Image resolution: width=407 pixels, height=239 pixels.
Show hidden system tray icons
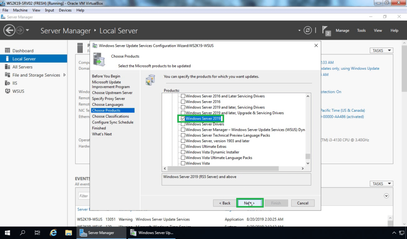coord(394,233)
